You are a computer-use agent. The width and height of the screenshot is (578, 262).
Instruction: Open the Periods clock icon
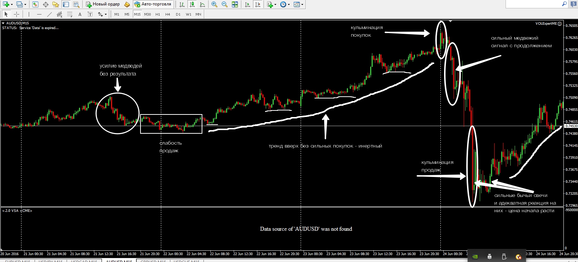click(x=283, y=4)
